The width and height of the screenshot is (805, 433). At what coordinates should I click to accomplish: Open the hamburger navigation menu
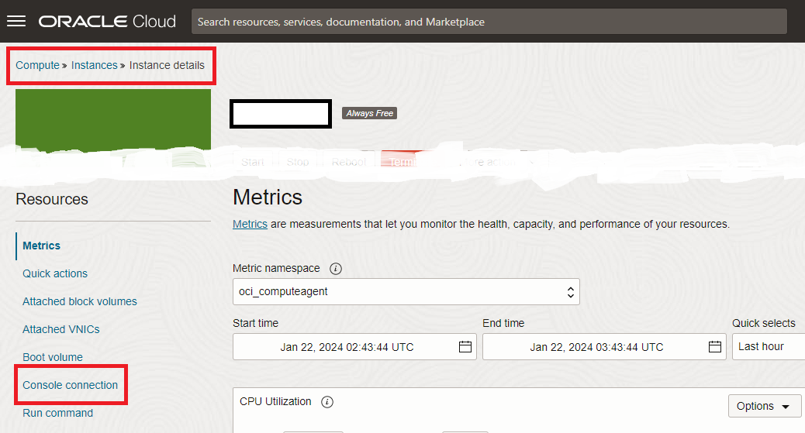click(16, 21)
